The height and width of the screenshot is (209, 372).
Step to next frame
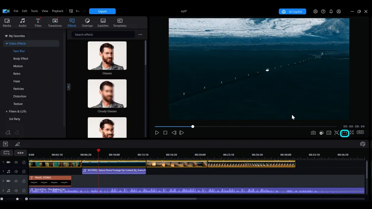pos(182,133)
